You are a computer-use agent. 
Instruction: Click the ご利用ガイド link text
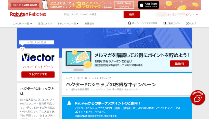173,23
